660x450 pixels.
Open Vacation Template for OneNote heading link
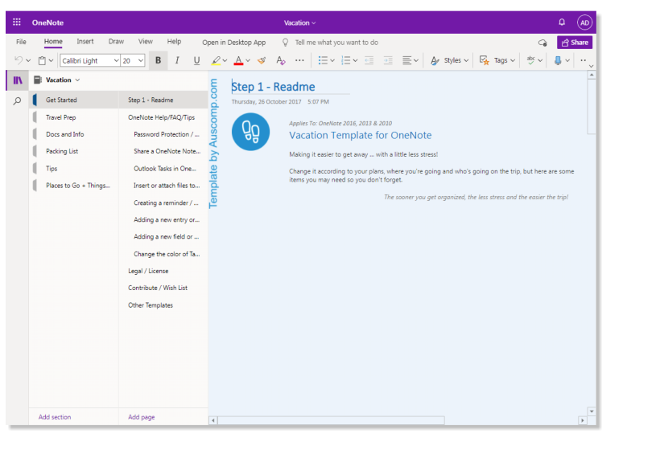(361, 135)
